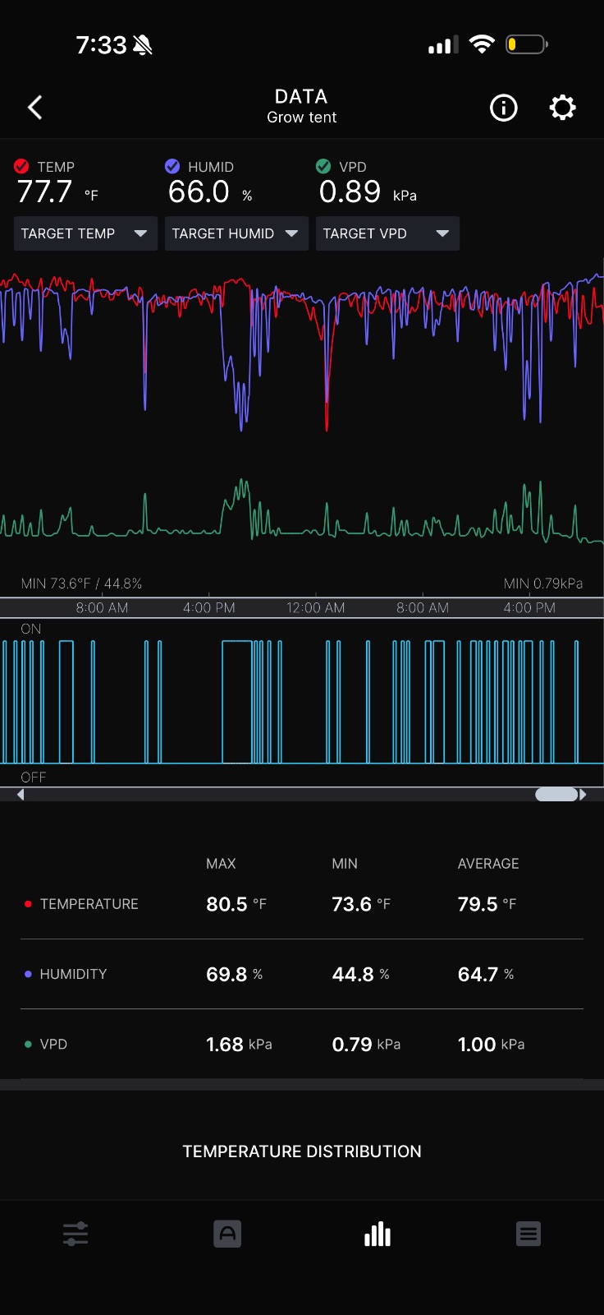Tap the TEMPERATURE DISTRIBUTION heading

(x=302, y=1151)
